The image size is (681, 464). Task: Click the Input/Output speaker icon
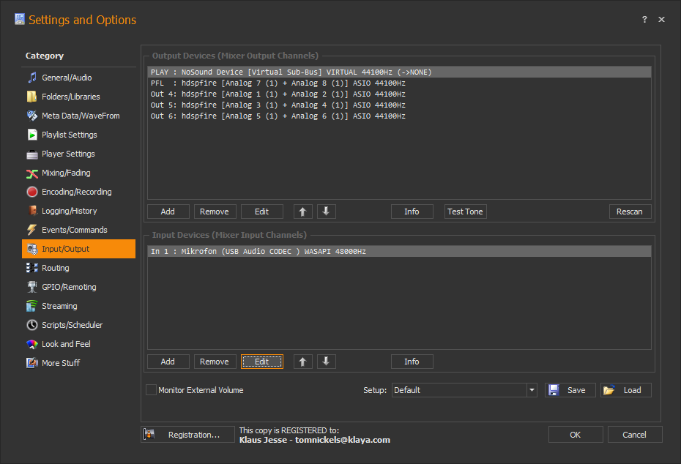(32, 249)
